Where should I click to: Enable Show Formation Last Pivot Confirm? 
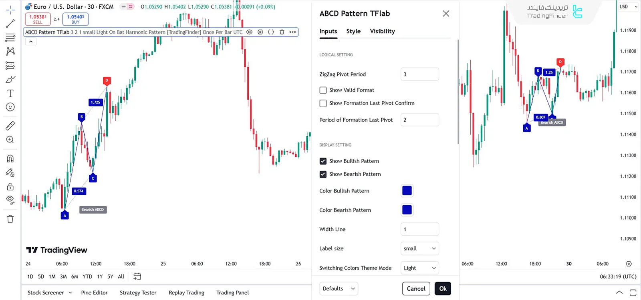[323, 103]
